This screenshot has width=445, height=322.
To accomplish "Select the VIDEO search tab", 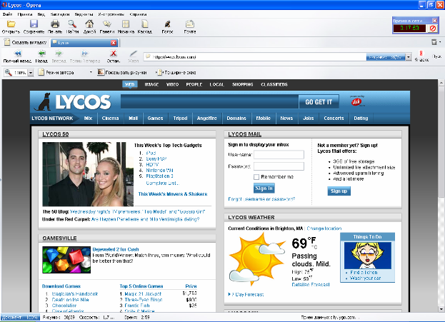I will point(172,84).
